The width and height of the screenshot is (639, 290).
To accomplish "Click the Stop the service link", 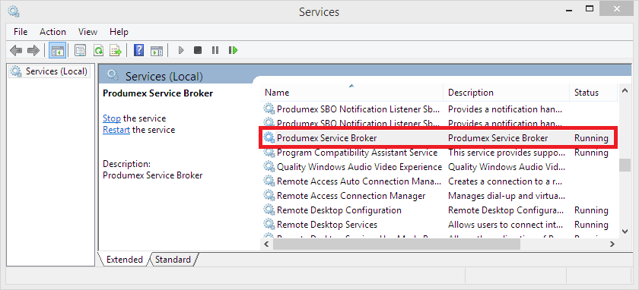I will 112,118.
